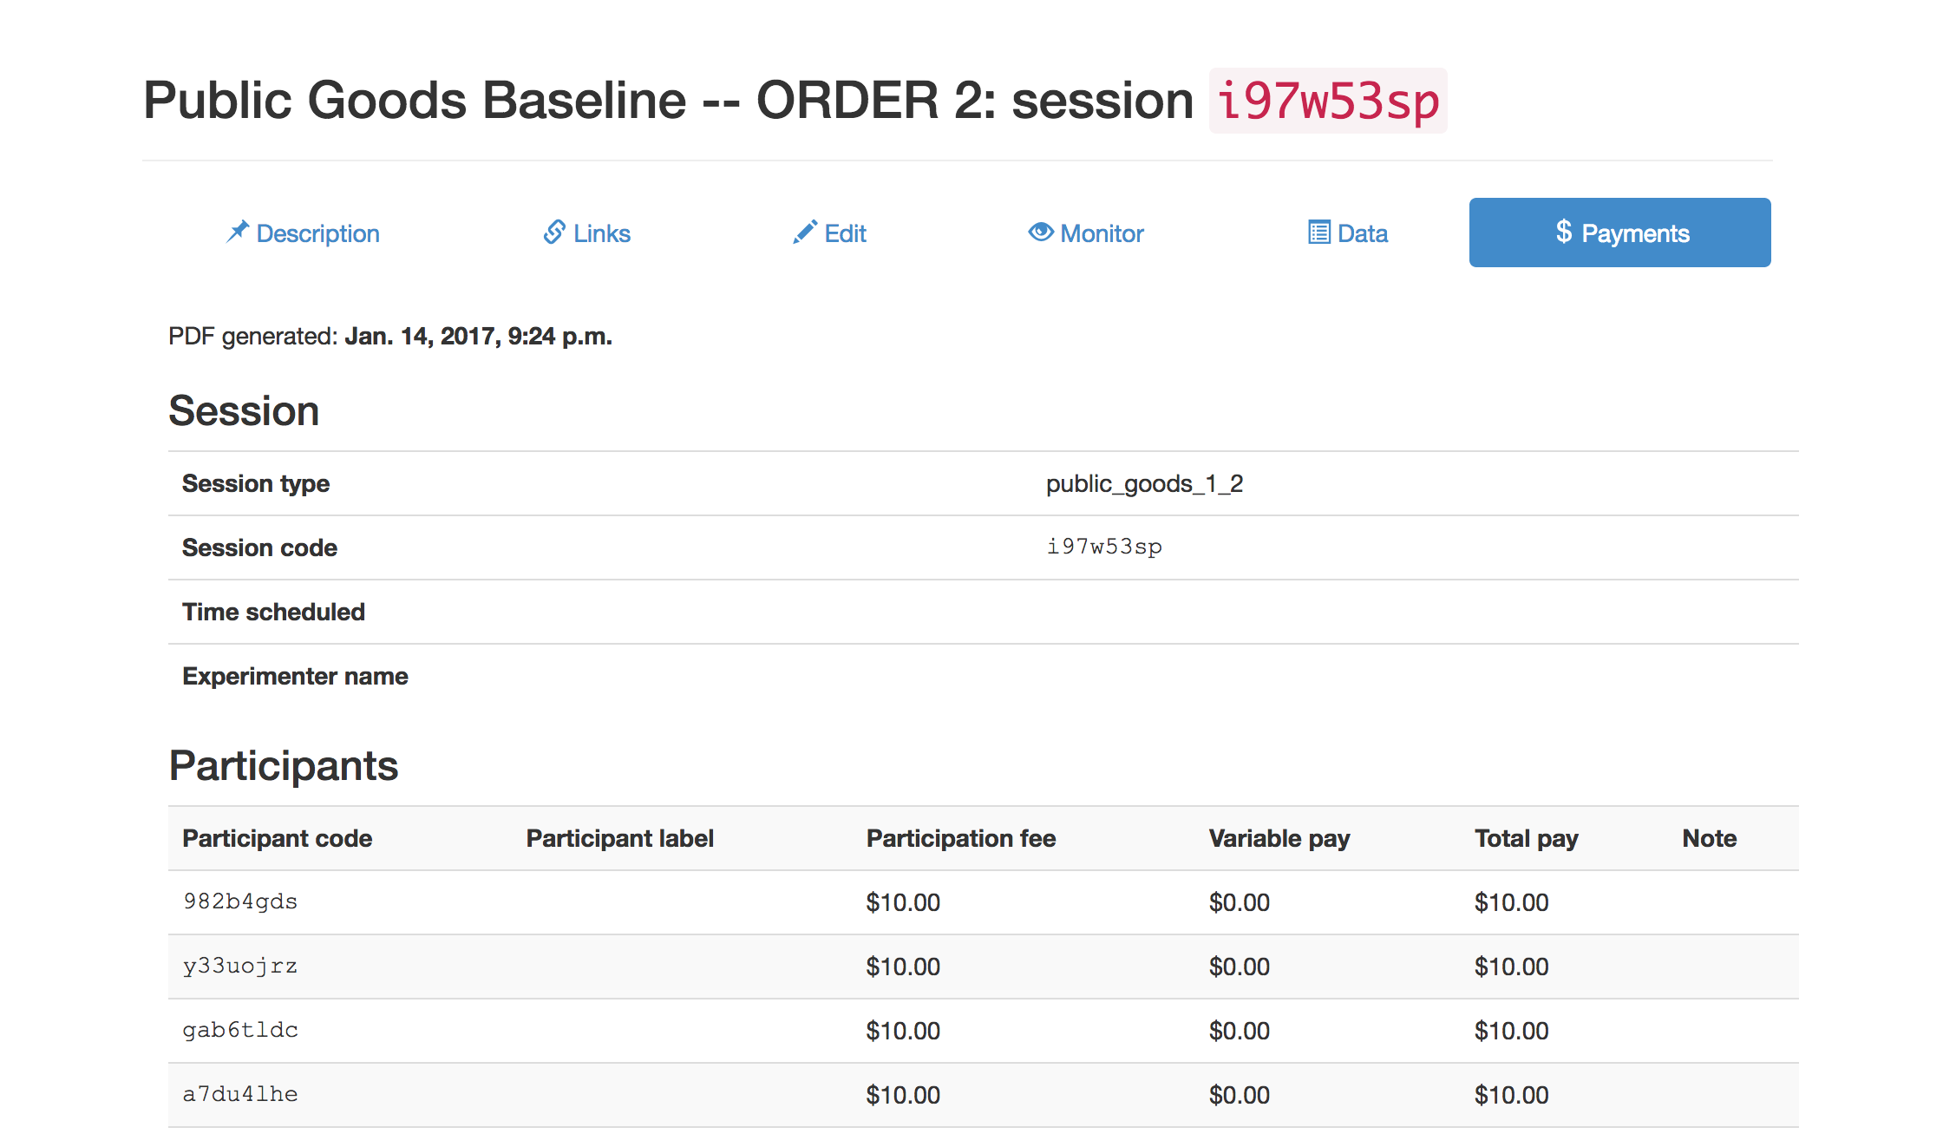Go to the Edit tab
1943x1147 pixels.
tap(845, 233)
